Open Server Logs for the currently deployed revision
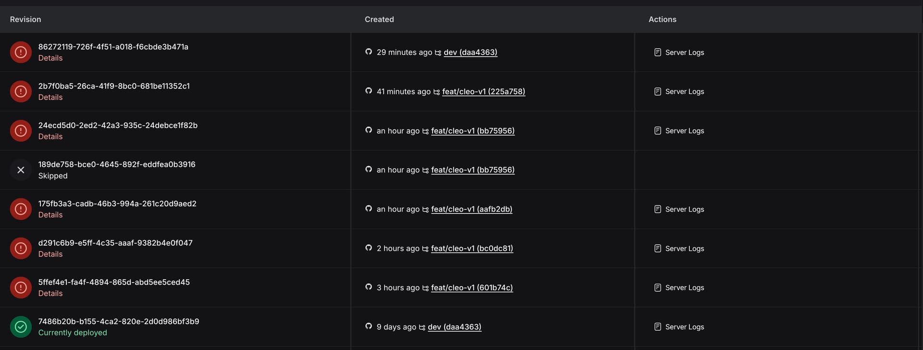The image size is (923, 350). [679, 327]
